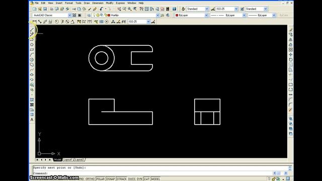Click jump-to-first-tab arrow near Model tab
Image resolution: width=322 pixels, height=181 pixels.
[37, 160]
